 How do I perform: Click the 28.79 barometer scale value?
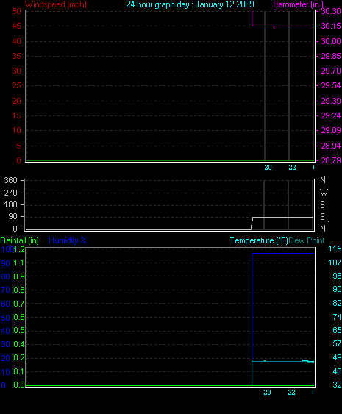[x=331, y=160]
